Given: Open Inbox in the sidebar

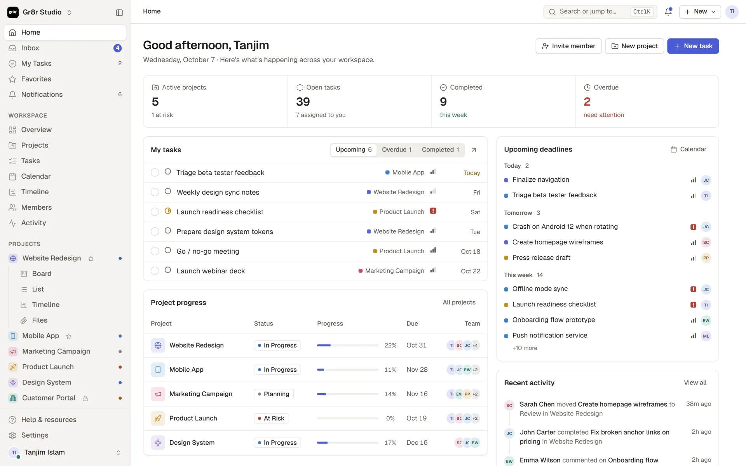Looking at the screenshot, I should (x=65, y=48).
